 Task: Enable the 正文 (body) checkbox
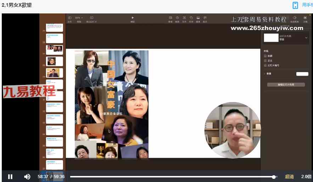point(266,60)
